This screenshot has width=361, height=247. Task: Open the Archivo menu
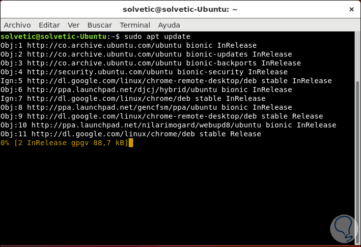click(17, 25)
